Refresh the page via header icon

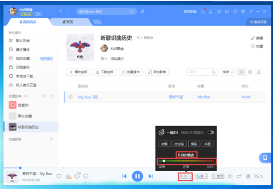69,11
